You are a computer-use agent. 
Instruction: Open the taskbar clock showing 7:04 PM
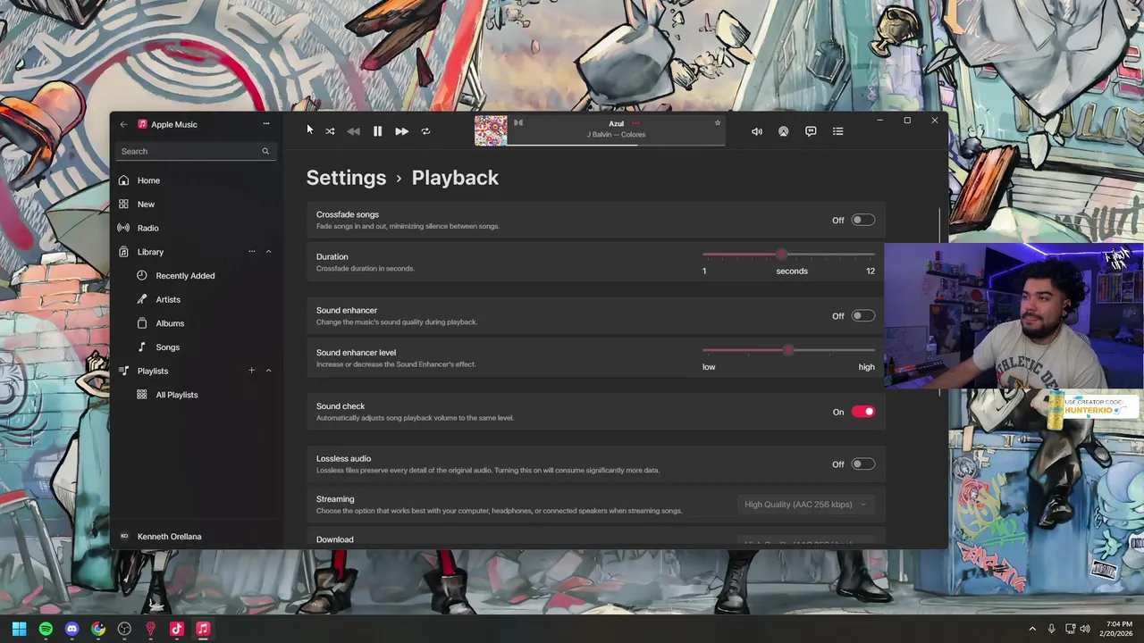pos(1118,629)
